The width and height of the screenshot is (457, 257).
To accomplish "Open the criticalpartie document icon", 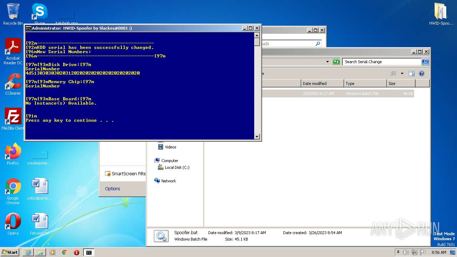I will coord(40,189).
